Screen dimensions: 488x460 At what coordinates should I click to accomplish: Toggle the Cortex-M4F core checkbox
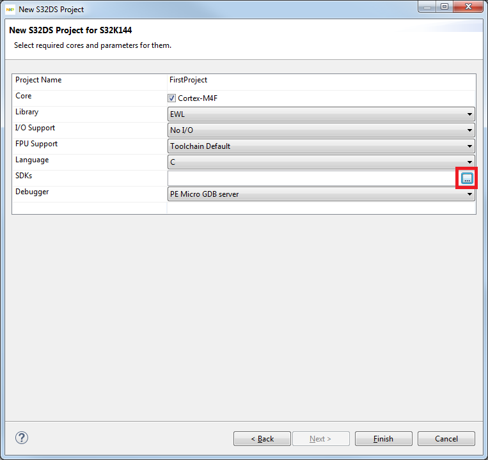click(171, 98)
